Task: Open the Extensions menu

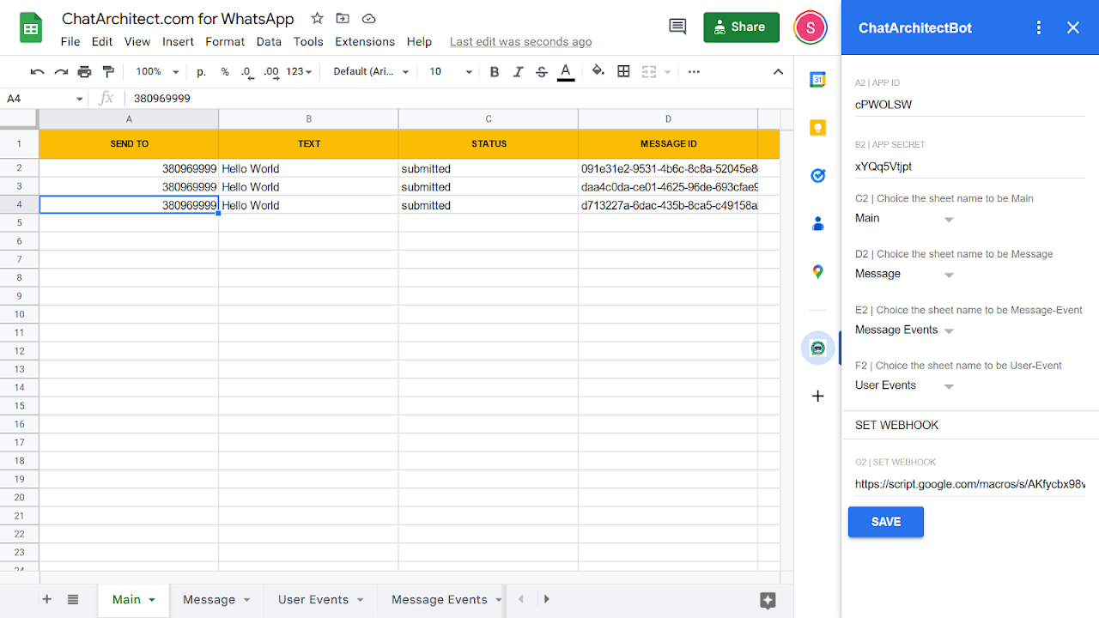Action: click(x=365, y=41)
